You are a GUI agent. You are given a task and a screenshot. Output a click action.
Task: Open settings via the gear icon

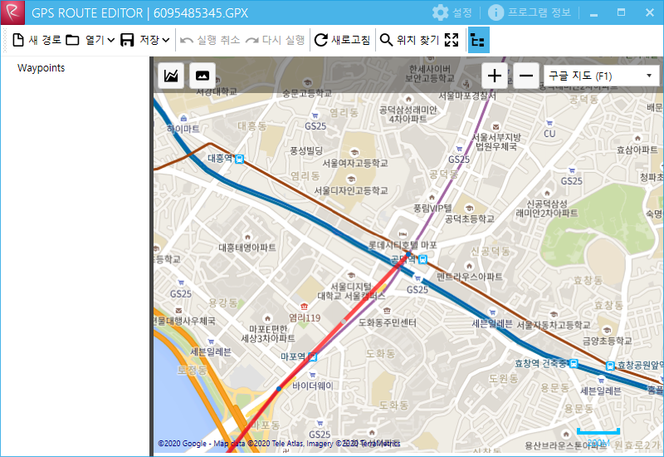pyautogui.click(x=441, y=12)
